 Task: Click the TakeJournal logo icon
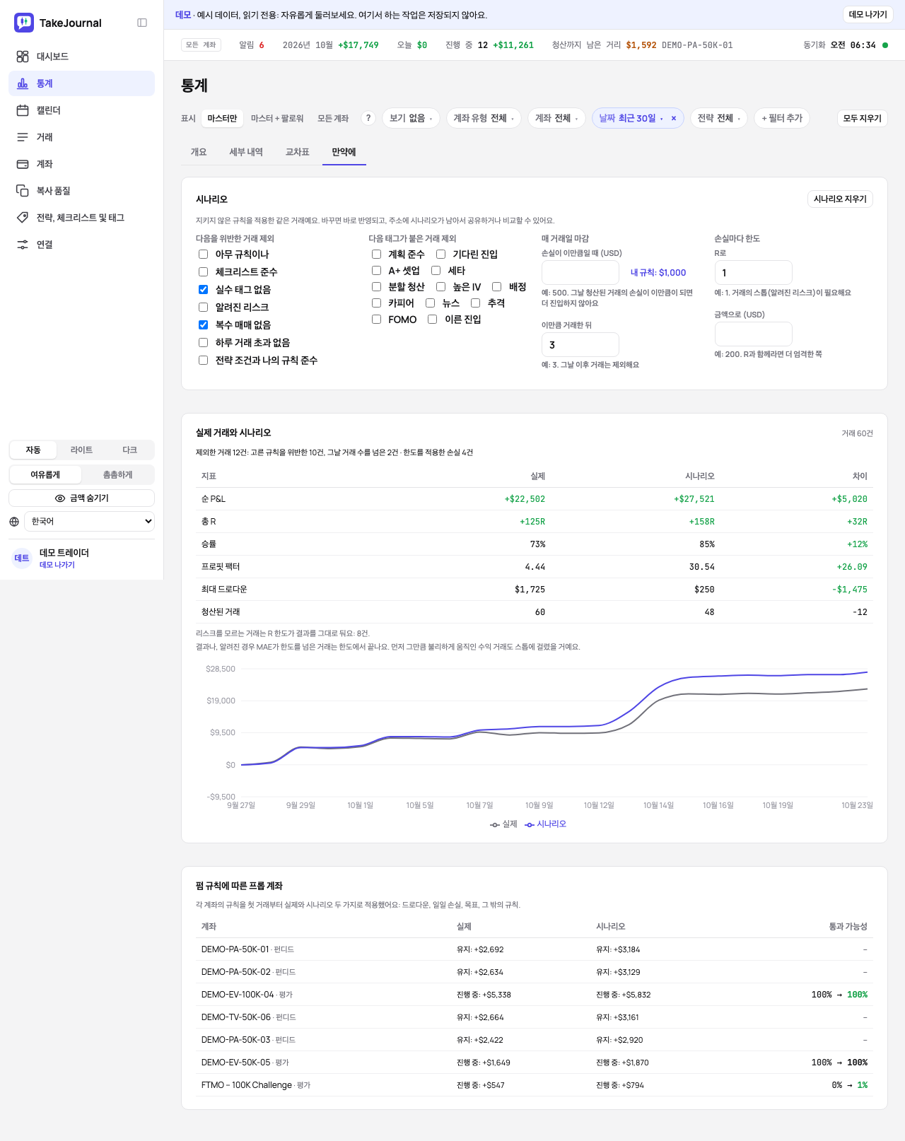click(24, 23)
